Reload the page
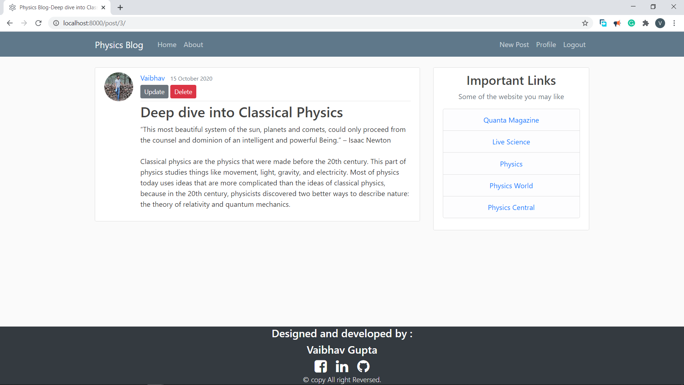This screenshot has width=684, height=385. (x=38, y=23)
